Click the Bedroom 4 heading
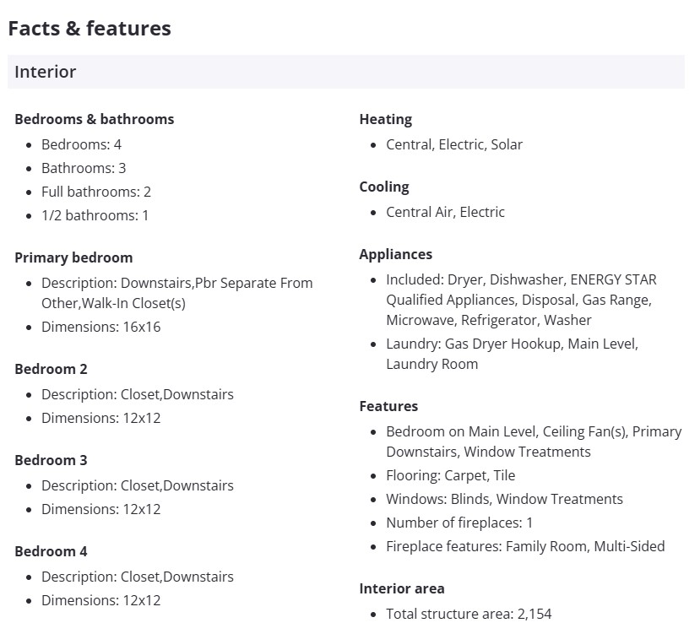 pyautogui.click(x=51, y=551)
